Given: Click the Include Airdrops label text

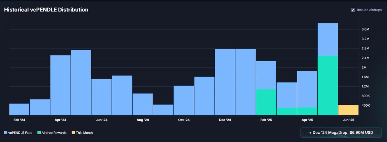Looking at the screenshot, I should click(x=370, y=10).
